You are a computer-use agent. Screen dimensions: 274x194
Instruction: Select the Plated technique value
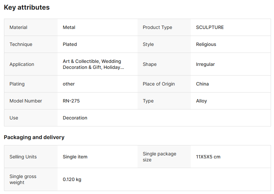click(x=70, y=44)
